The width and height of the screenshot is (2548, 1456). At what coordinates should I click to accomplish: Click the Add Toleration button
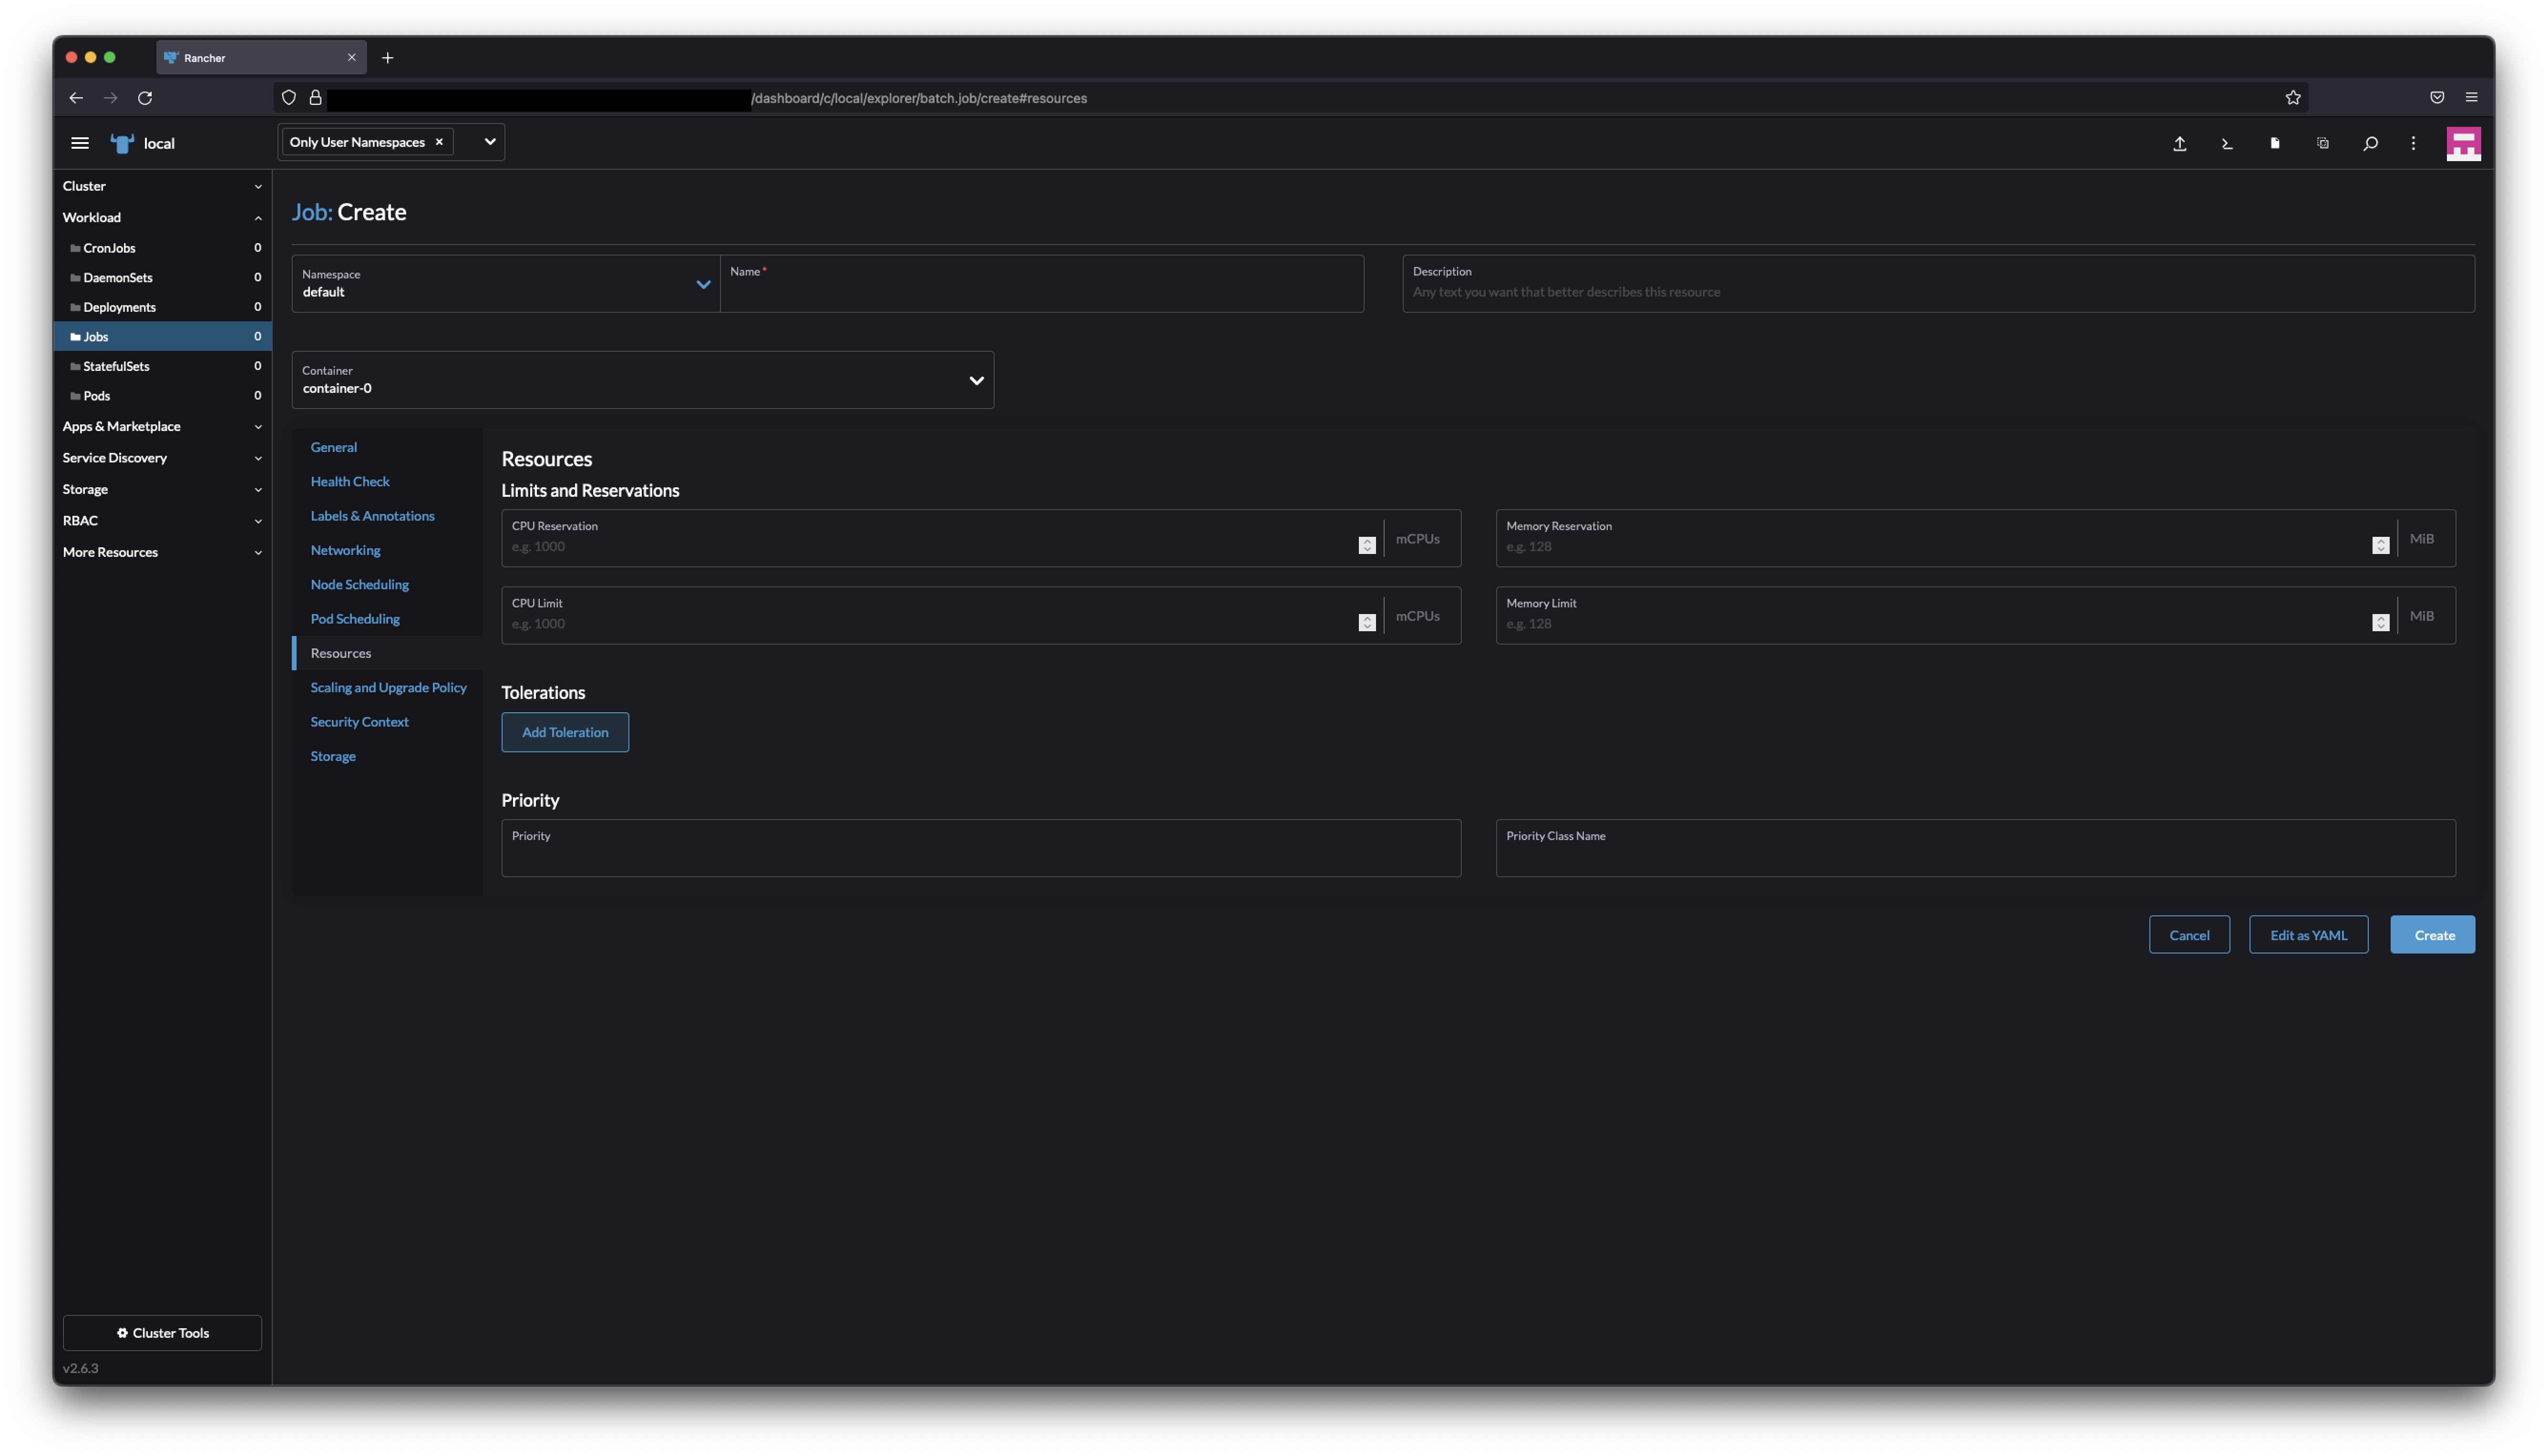pos(564,731)
